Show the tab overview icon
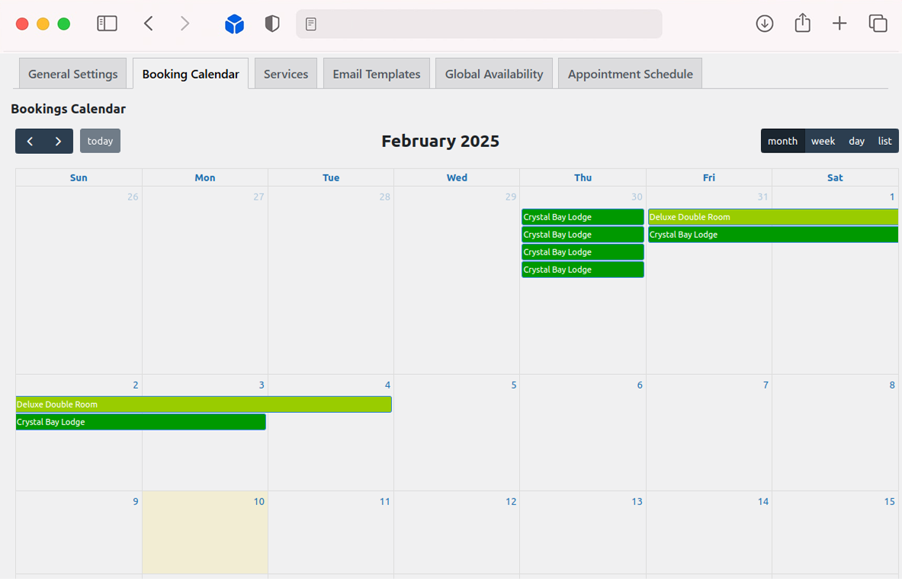Screen dimensions: 902x579 tap(878, 24)
